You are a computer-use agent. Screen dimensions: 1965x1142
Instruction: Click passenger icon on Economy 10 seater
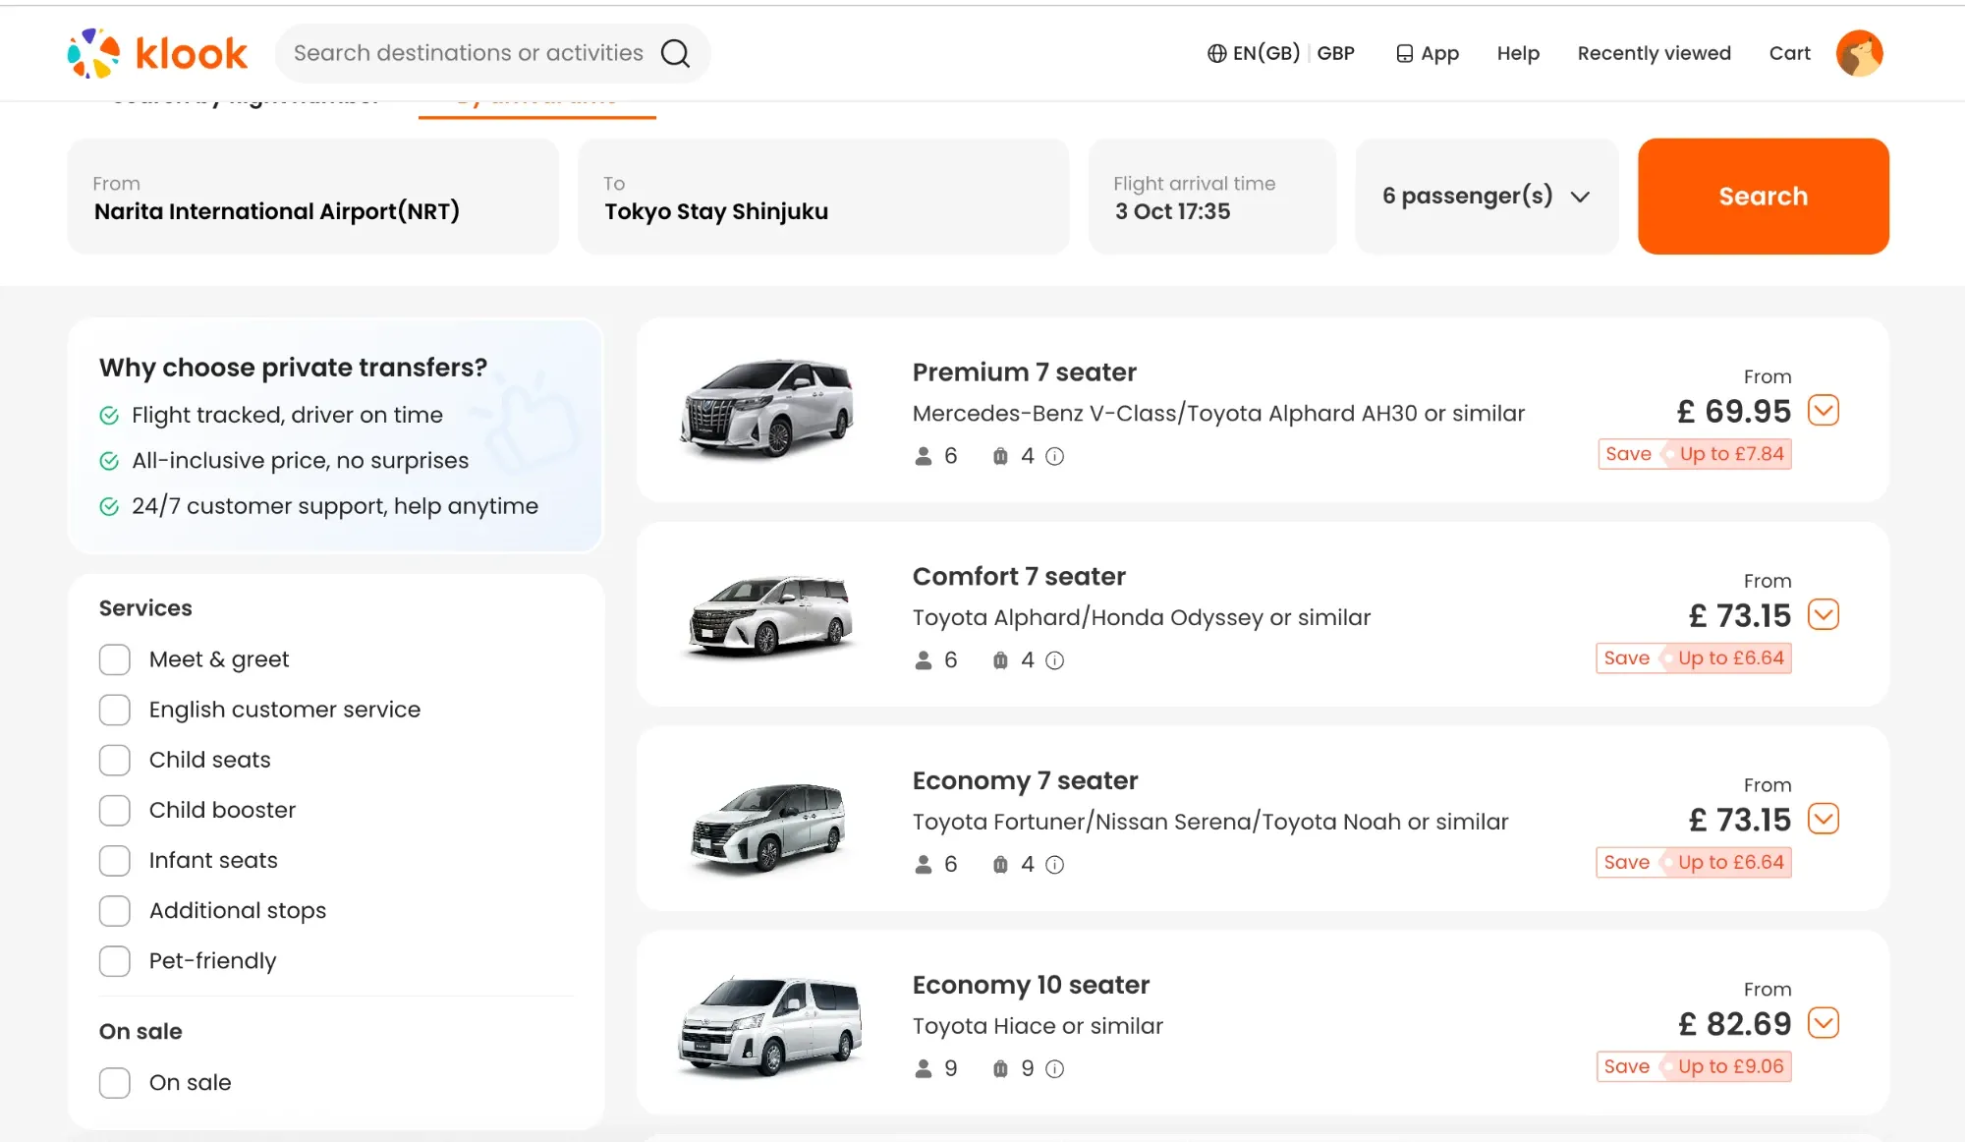(x=923, y=1069)
